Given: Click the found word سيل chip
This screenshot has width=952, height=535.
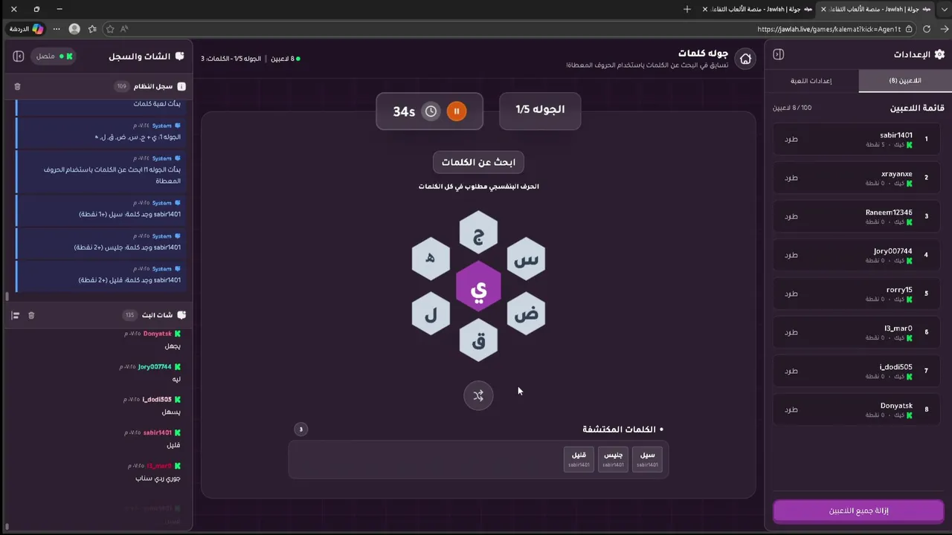Looking at the screenshot, I should 647,458.
